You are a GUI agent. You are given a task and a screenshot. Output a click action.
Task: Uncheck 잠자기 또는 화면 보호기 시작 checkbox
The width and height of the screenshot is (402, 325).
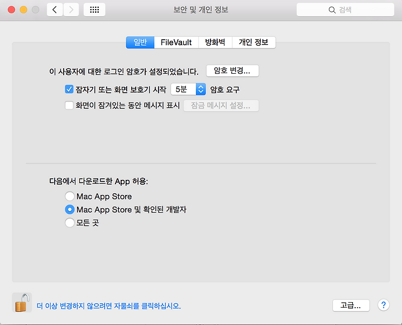69,89
